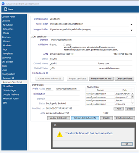The width and height of the screenshot is (139, 153).
Task: Click Refresh certificate info button
Action: click(x=101, y=78)
